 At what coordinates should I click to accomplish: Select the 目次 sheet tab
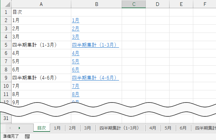coord(42,128)
